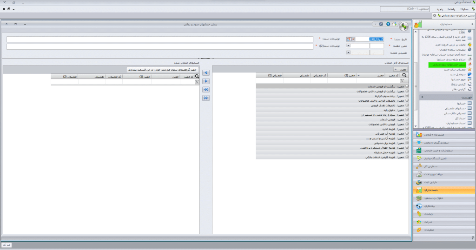Image resolution: width=476 pixels, height=250 pixels.
Task: Click sidebar scroll down arrow
Action: [416, 126]
